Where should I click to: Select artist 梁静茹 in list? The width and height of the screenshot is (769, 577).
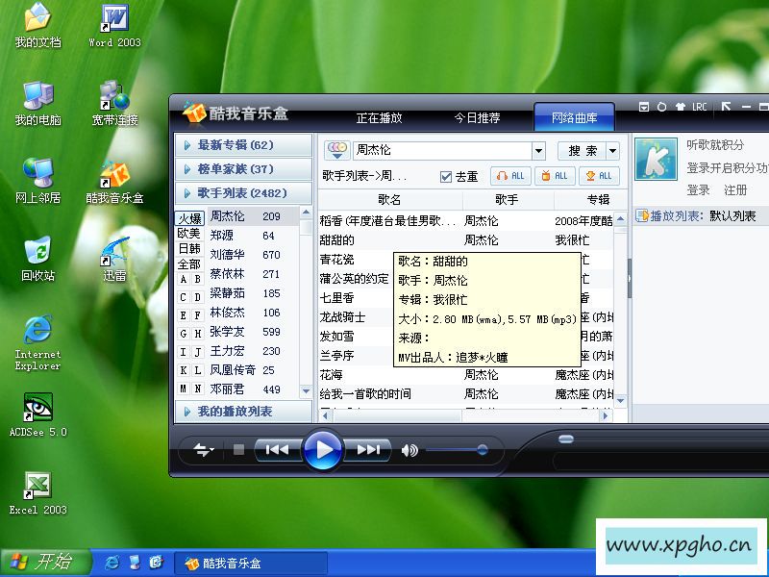(x=252, y=293)
